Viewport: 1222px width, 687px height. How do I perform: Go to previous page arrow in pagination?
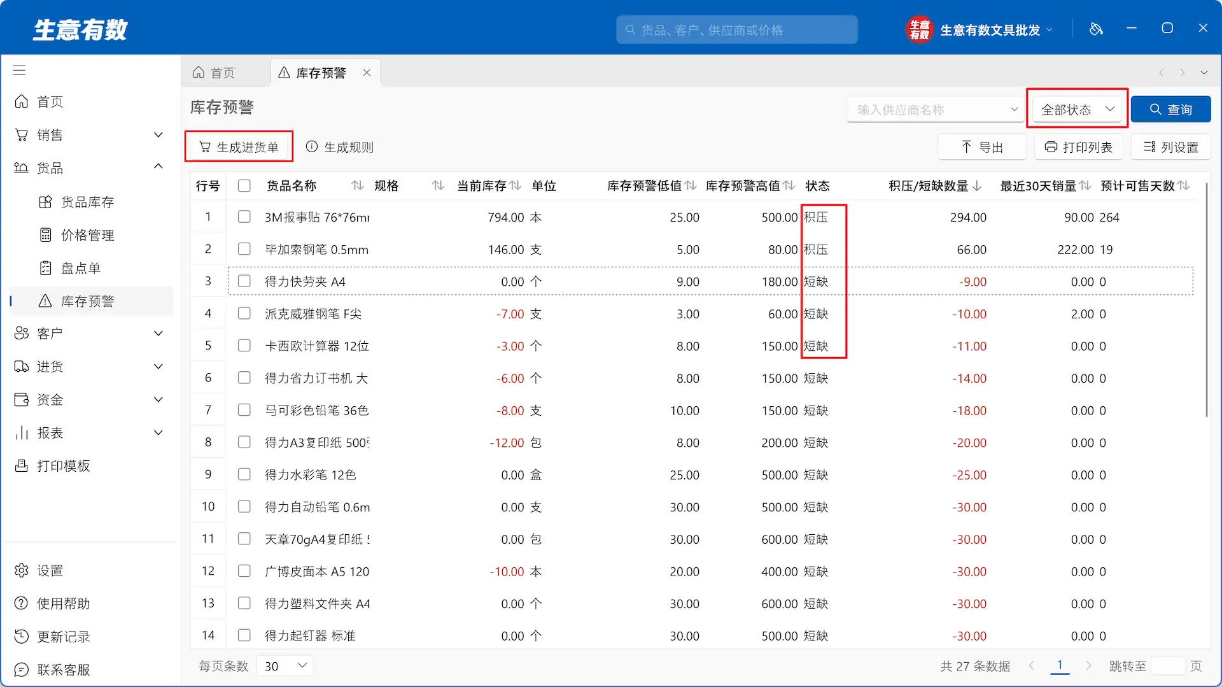[1031, 666]
